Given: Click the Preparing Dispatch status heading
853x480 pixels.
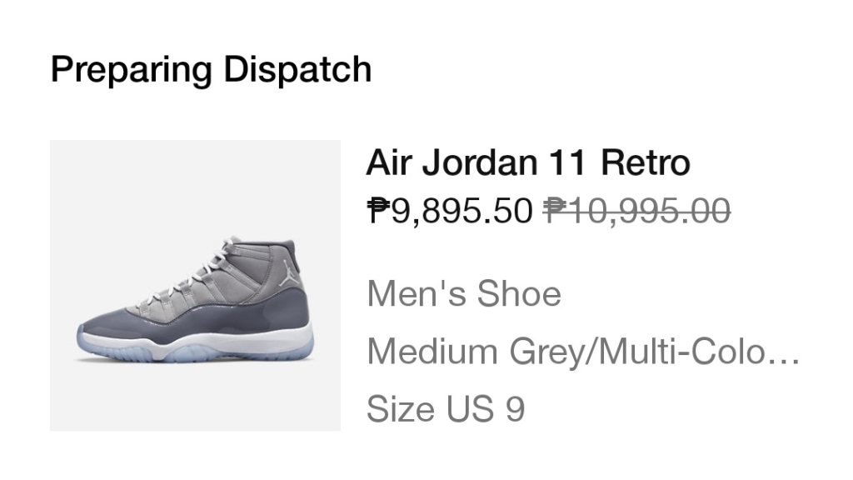Looking at the screenshot, I should (x=211, y=68).
